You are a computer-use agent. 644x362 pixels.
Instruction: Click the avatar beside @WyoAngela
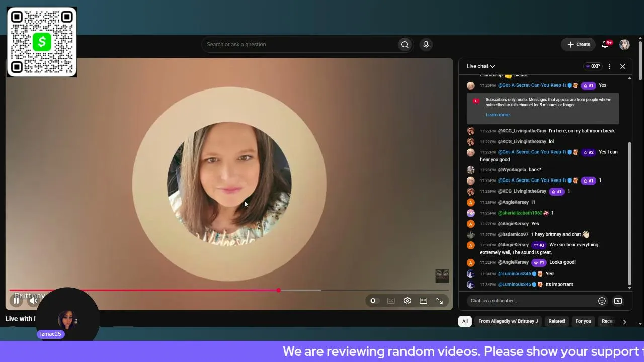(x=470, y=170)
